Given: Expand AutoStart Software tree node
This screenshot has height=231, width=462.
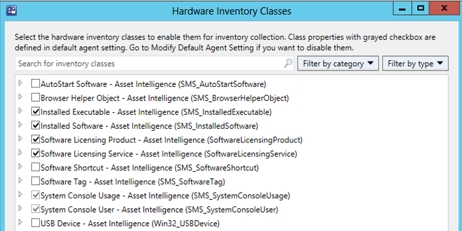Looking at the screenshot, I should (x=20, y=83).
